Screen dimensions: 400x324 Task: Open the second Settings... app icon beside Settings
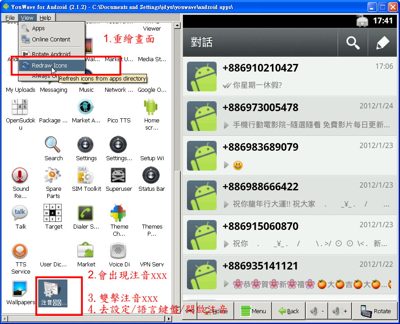[x=118, y=144]
